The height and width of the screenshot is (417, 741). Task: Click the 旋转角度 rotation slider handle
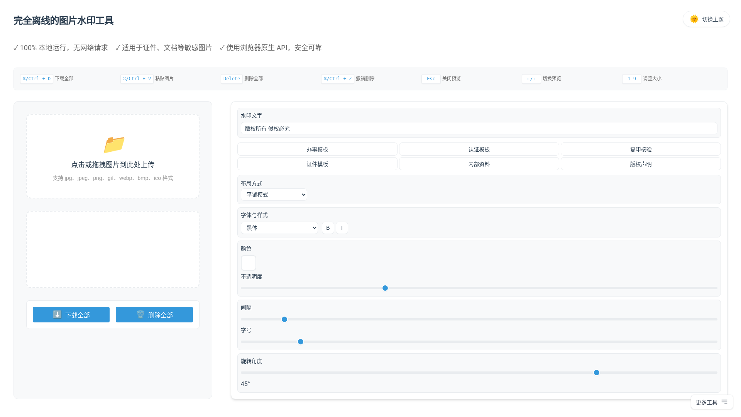point(597,373)
